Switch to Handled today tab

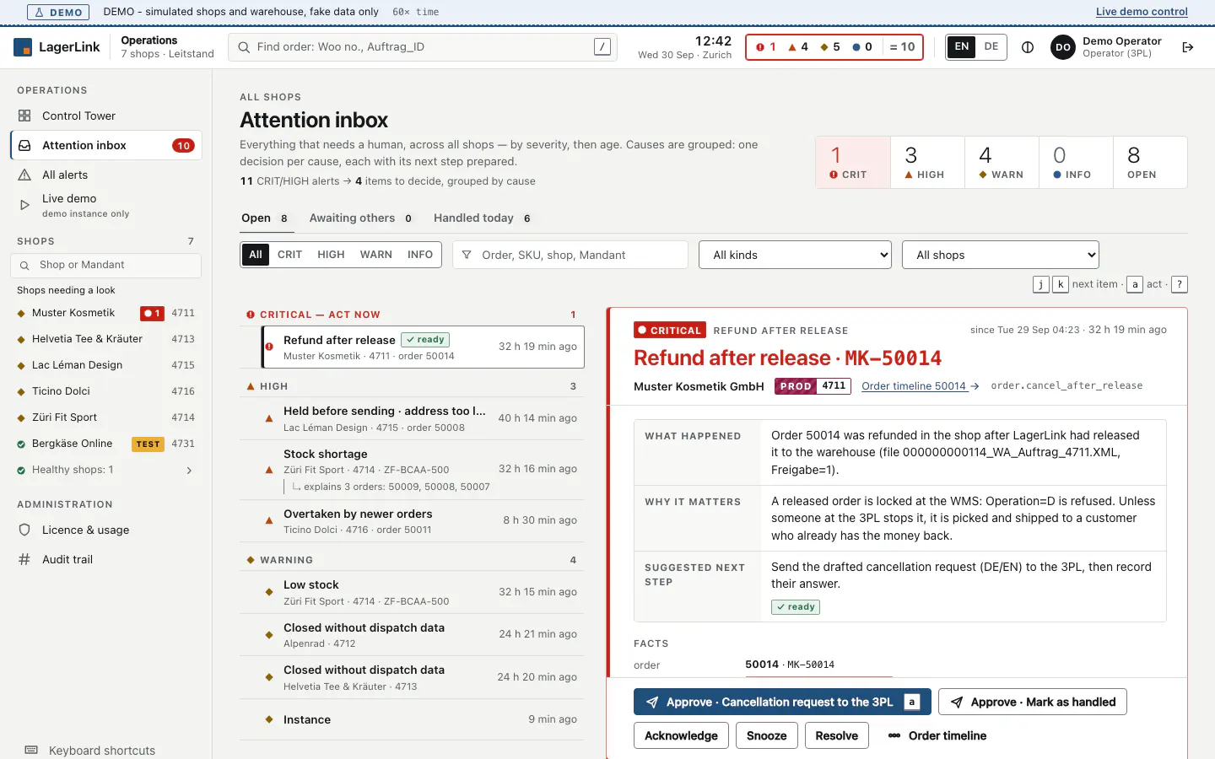[x=482, y=218]
